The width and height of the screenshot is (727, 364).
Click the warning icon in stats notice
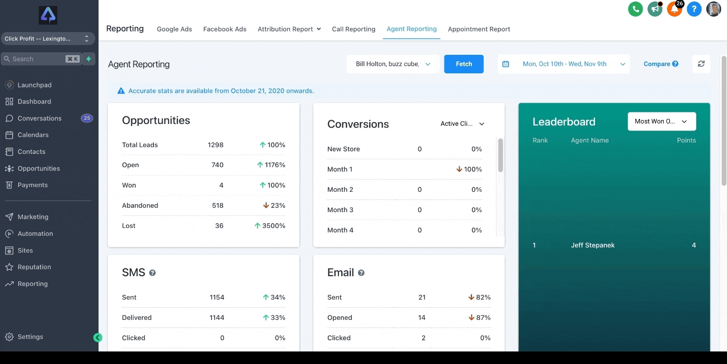121,91
